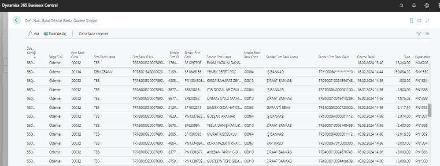This screenshot has height=166, width=440.
Task: Click the Sender Firm Bank IBAN header
Action: 334,57
